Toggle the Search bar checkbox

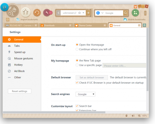[77, 106]
